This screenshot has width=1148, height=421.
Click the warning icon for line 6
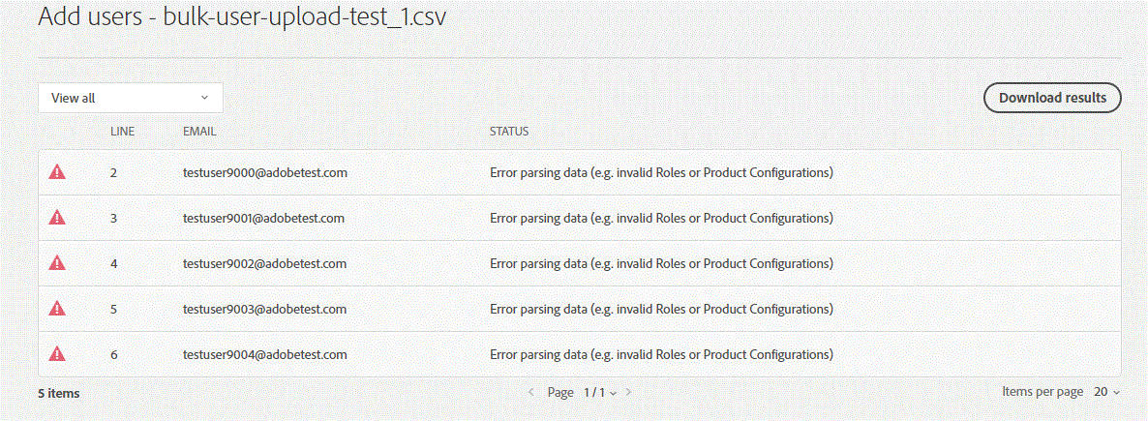[57, 353]
